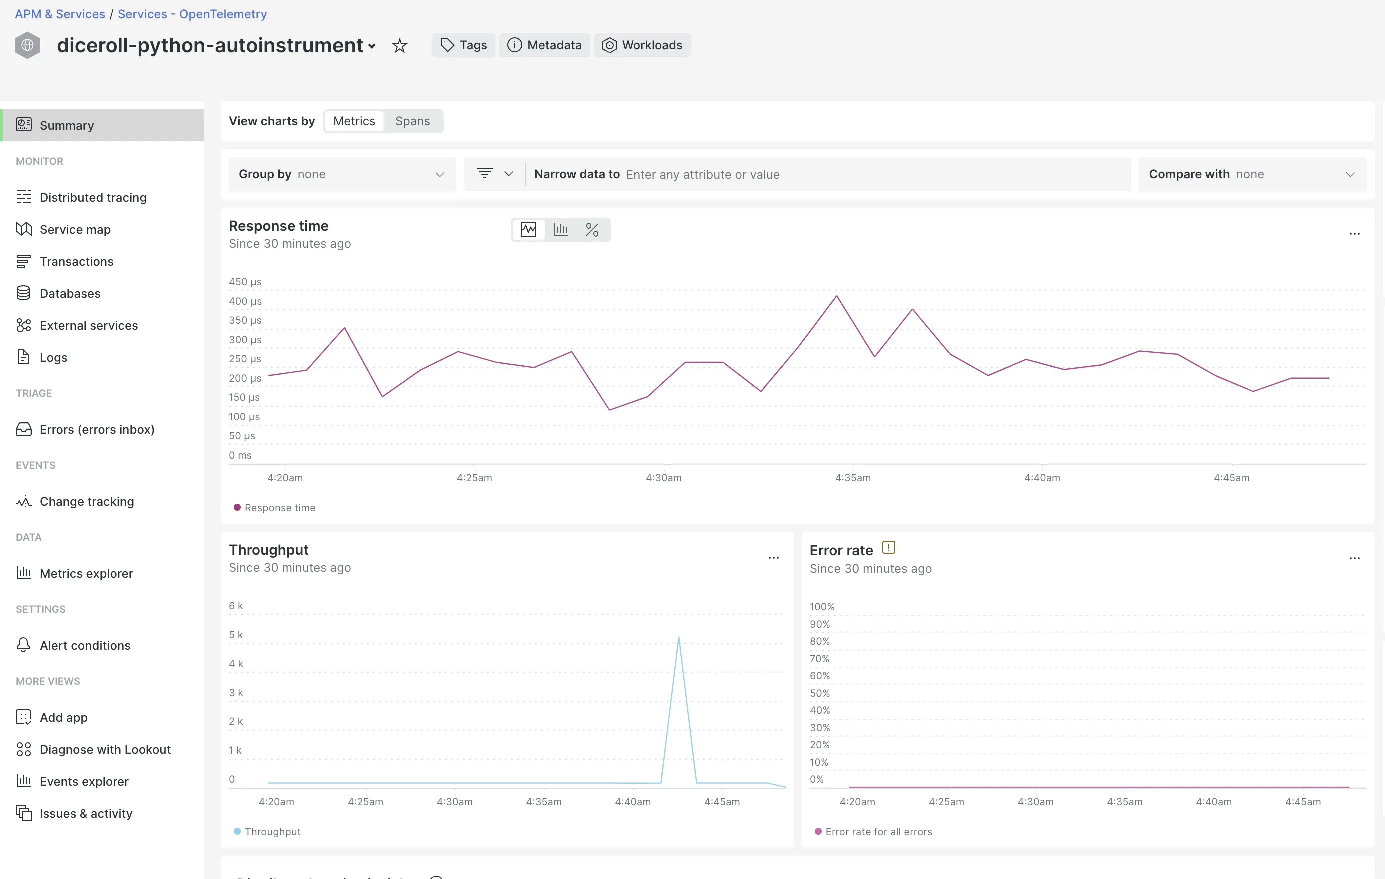Open Diagnose with Lookout icon
The image size is (1385, 879).
23,749
